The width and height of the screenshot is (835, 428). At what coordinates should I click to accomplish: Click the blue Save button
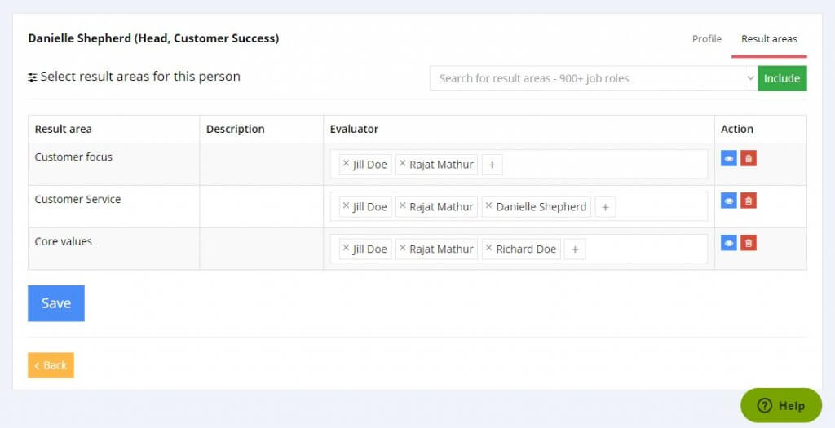[x=56, y=303]
